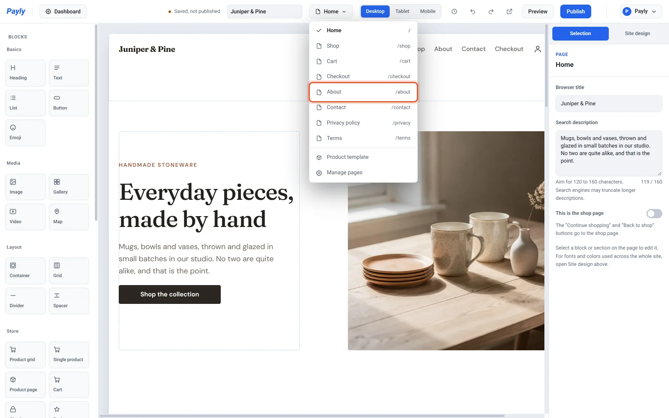This screenshot has width=669, height=418.
Task: Switch to Mobile preview mode
Action: click(x=427, y=11)
